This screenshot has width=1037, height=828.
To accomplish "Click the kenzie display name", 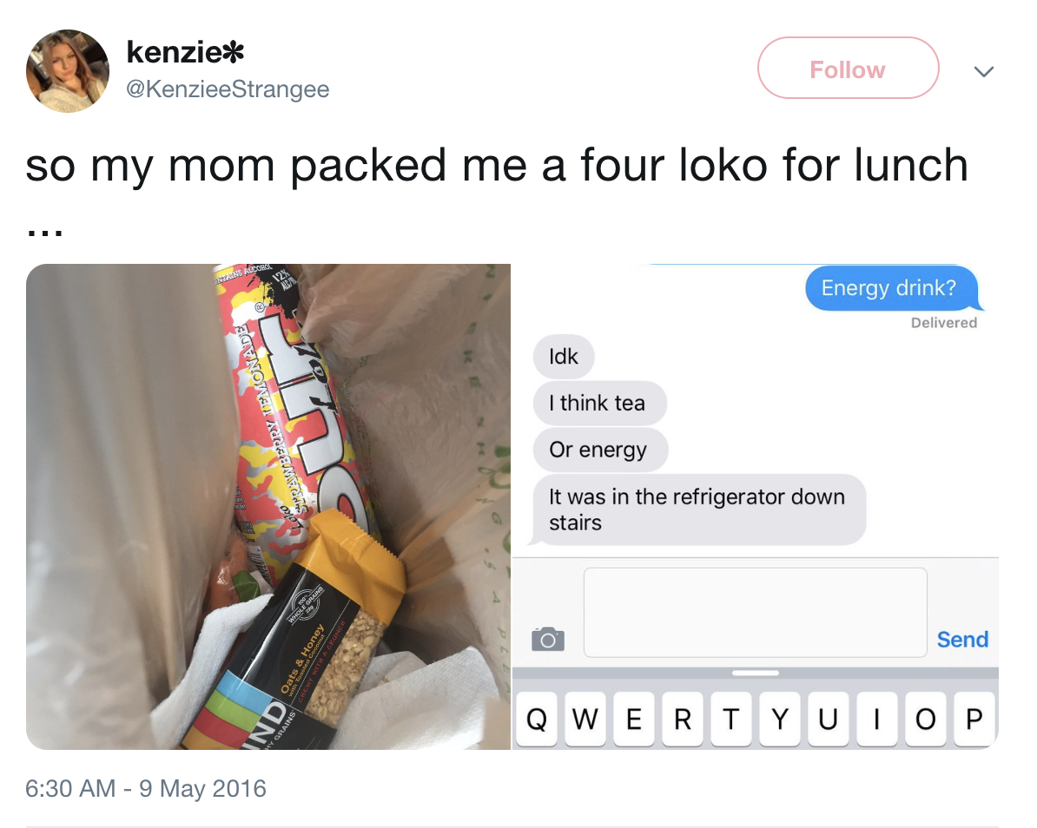I will coord(185,52).
